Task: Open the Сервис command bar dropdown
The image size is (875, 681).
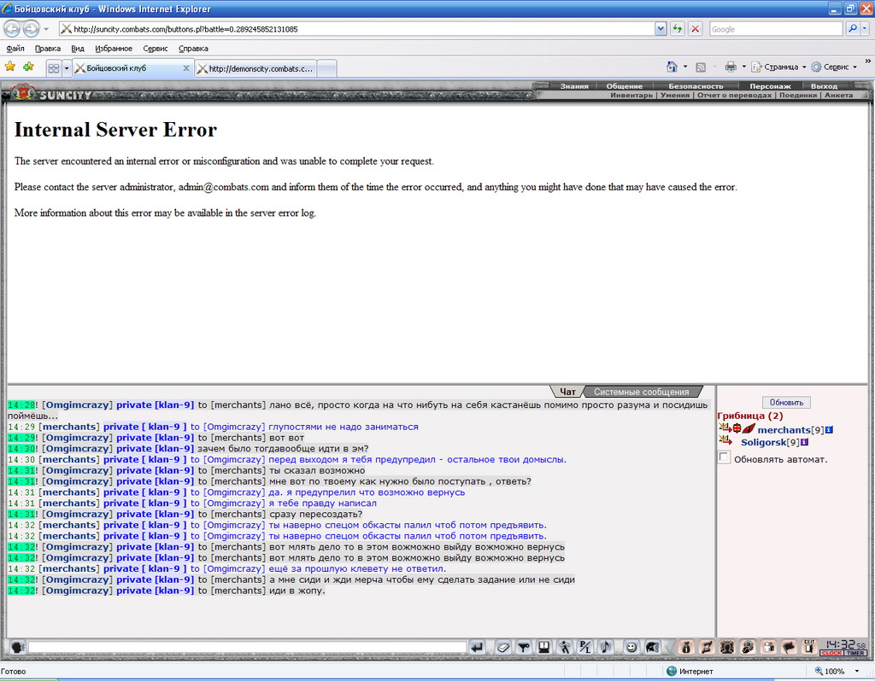Action: tap(834, 67)
